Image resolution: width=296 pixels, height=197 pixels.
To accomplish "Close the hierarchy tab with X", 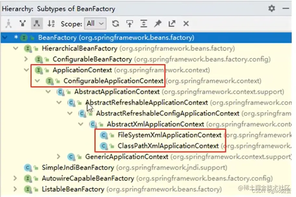I will pos(186,24).
